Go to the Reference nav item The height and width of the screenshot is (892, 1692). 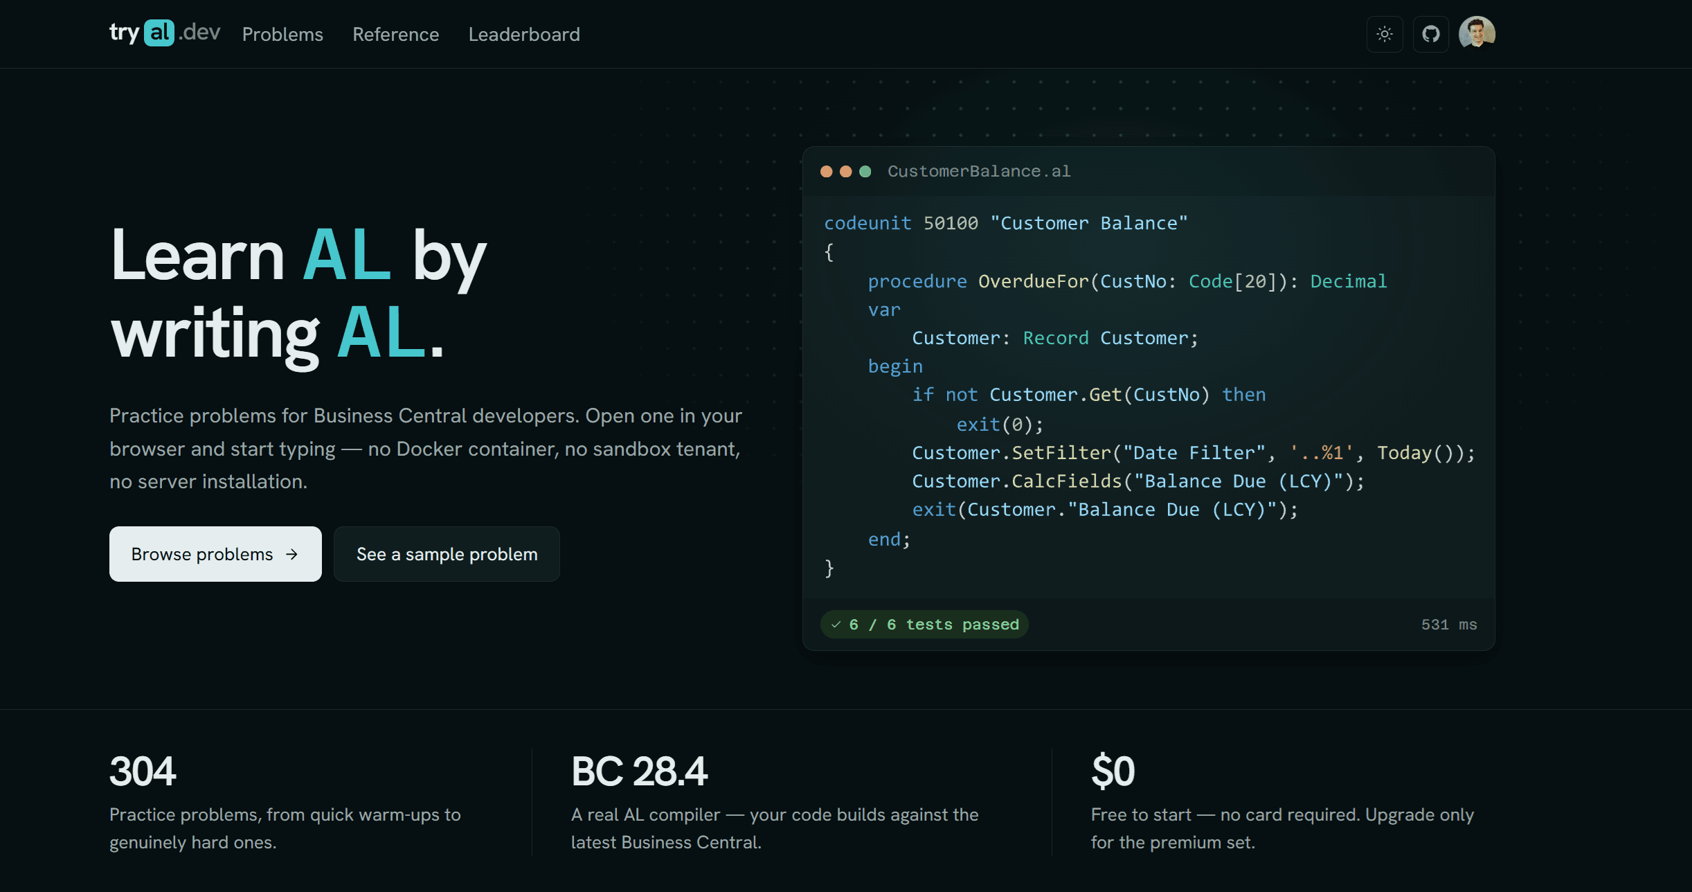coord(395,34)
